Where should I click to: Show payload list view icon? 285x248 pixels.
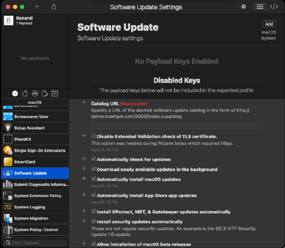(260, 7)
